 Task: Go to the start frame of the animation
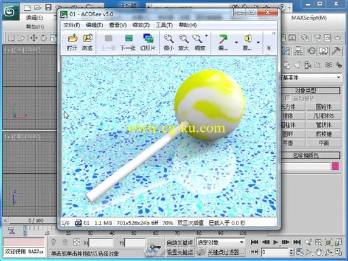[255, 243]
